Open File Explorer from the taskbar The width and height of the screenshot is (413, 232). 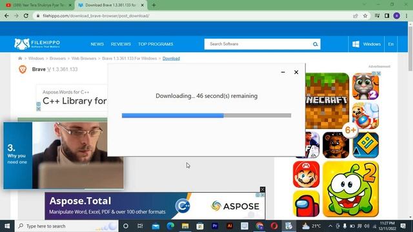coord(185,226)
